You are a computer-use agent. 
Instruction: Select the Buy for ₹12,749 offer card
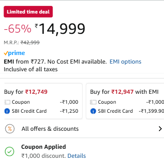43,101
